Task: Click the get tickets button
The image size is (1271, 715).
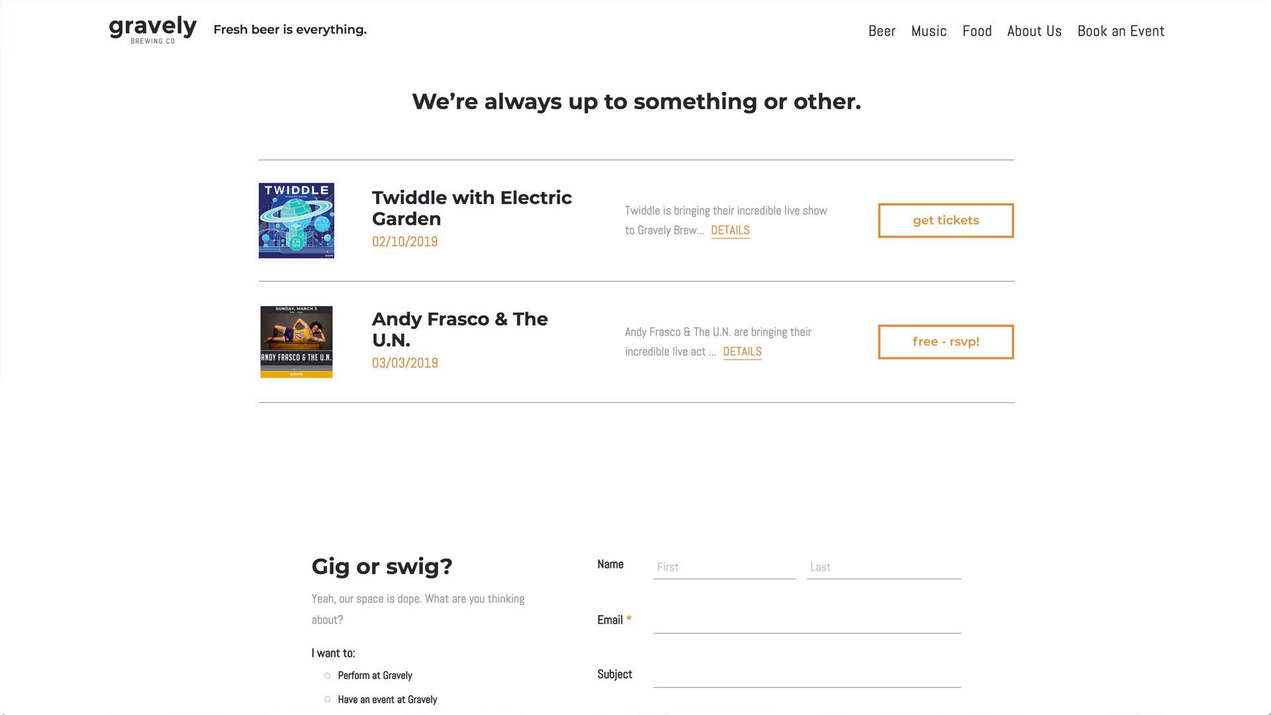Action: [x=946, y=220]
